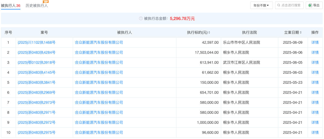Open case (2025)浙0483执2973号
324x139 pixels.
36,102
